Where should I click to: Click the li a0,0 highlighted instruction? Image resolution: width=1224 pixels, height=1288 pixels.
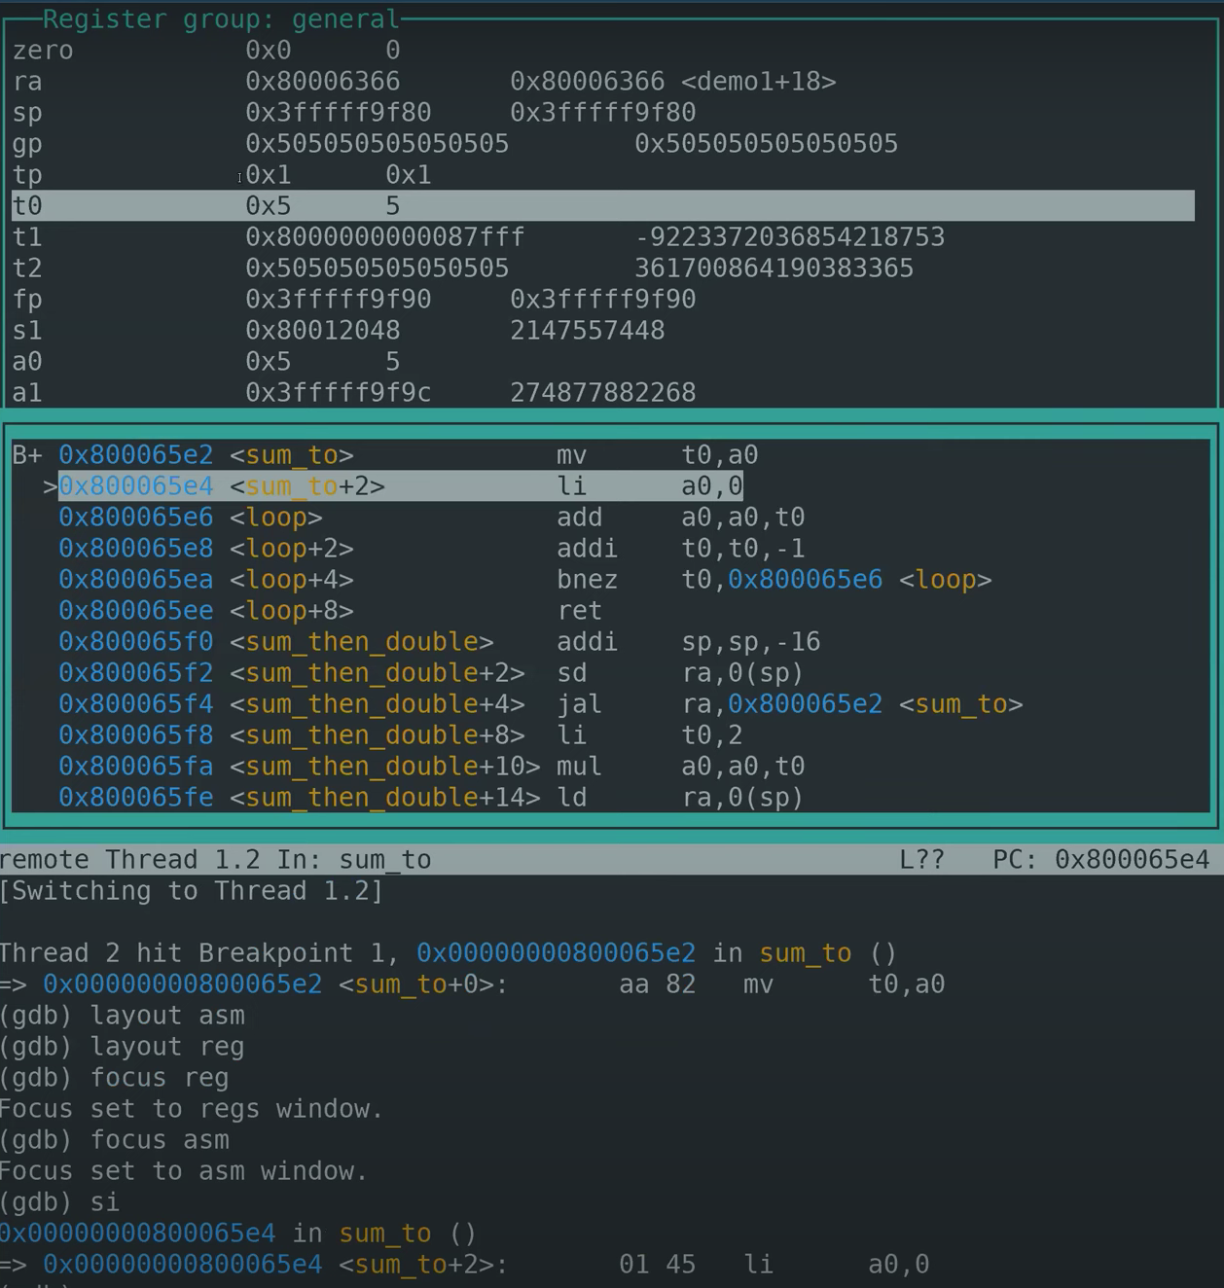point(649,486)
